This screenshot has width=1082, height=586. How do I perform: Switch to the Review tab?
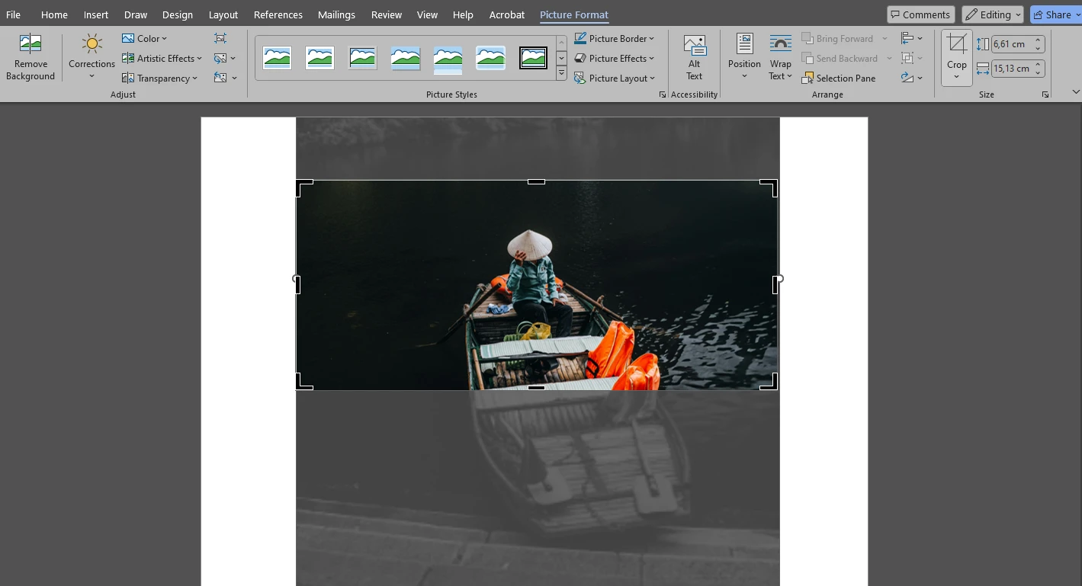coord(387,14)
